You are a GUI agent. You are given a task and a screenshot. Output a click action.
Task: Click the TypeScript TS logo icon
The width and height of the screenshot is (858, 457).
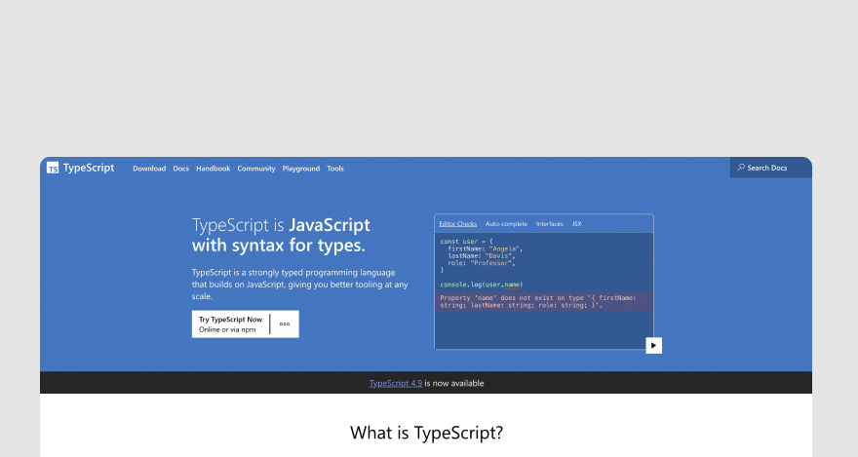click(53, 168)
